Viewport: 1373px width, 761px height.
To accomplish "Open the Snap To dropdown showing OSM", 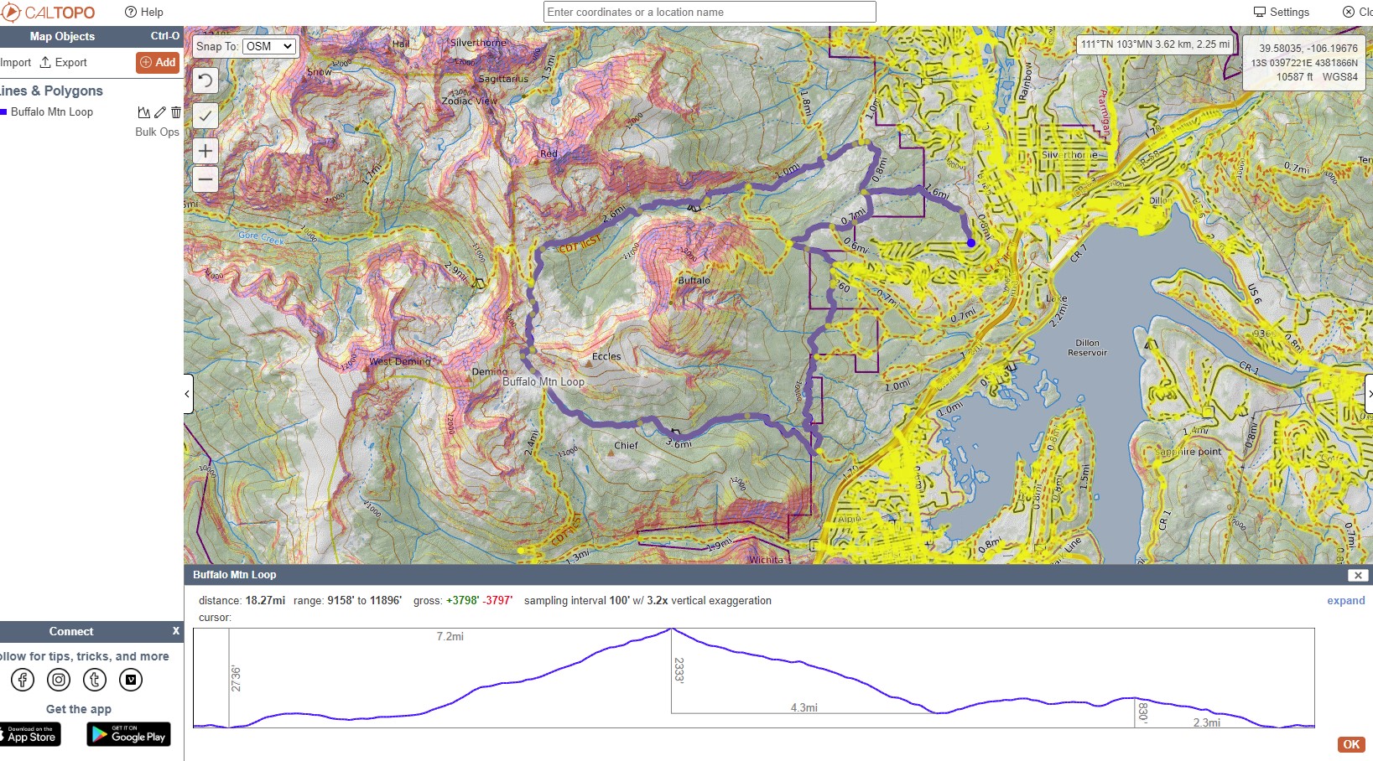I will (x=269, y=46).
